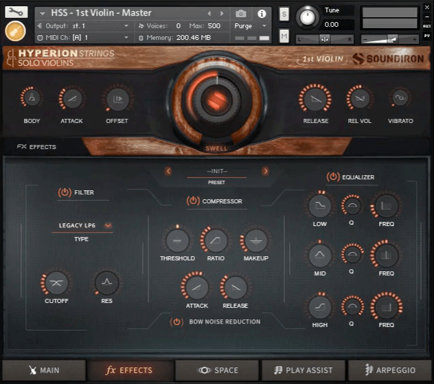434x384 pixels.
Task: Take a snapshot with the camera icon
Action: 240,13
